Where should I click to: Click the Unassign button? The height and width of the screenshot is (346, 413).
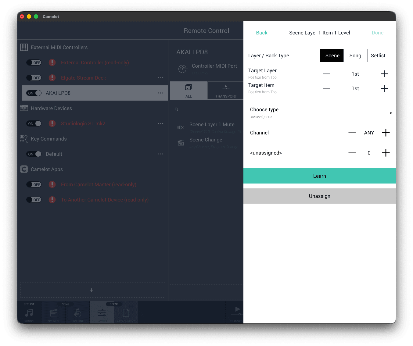pos(319,196)
